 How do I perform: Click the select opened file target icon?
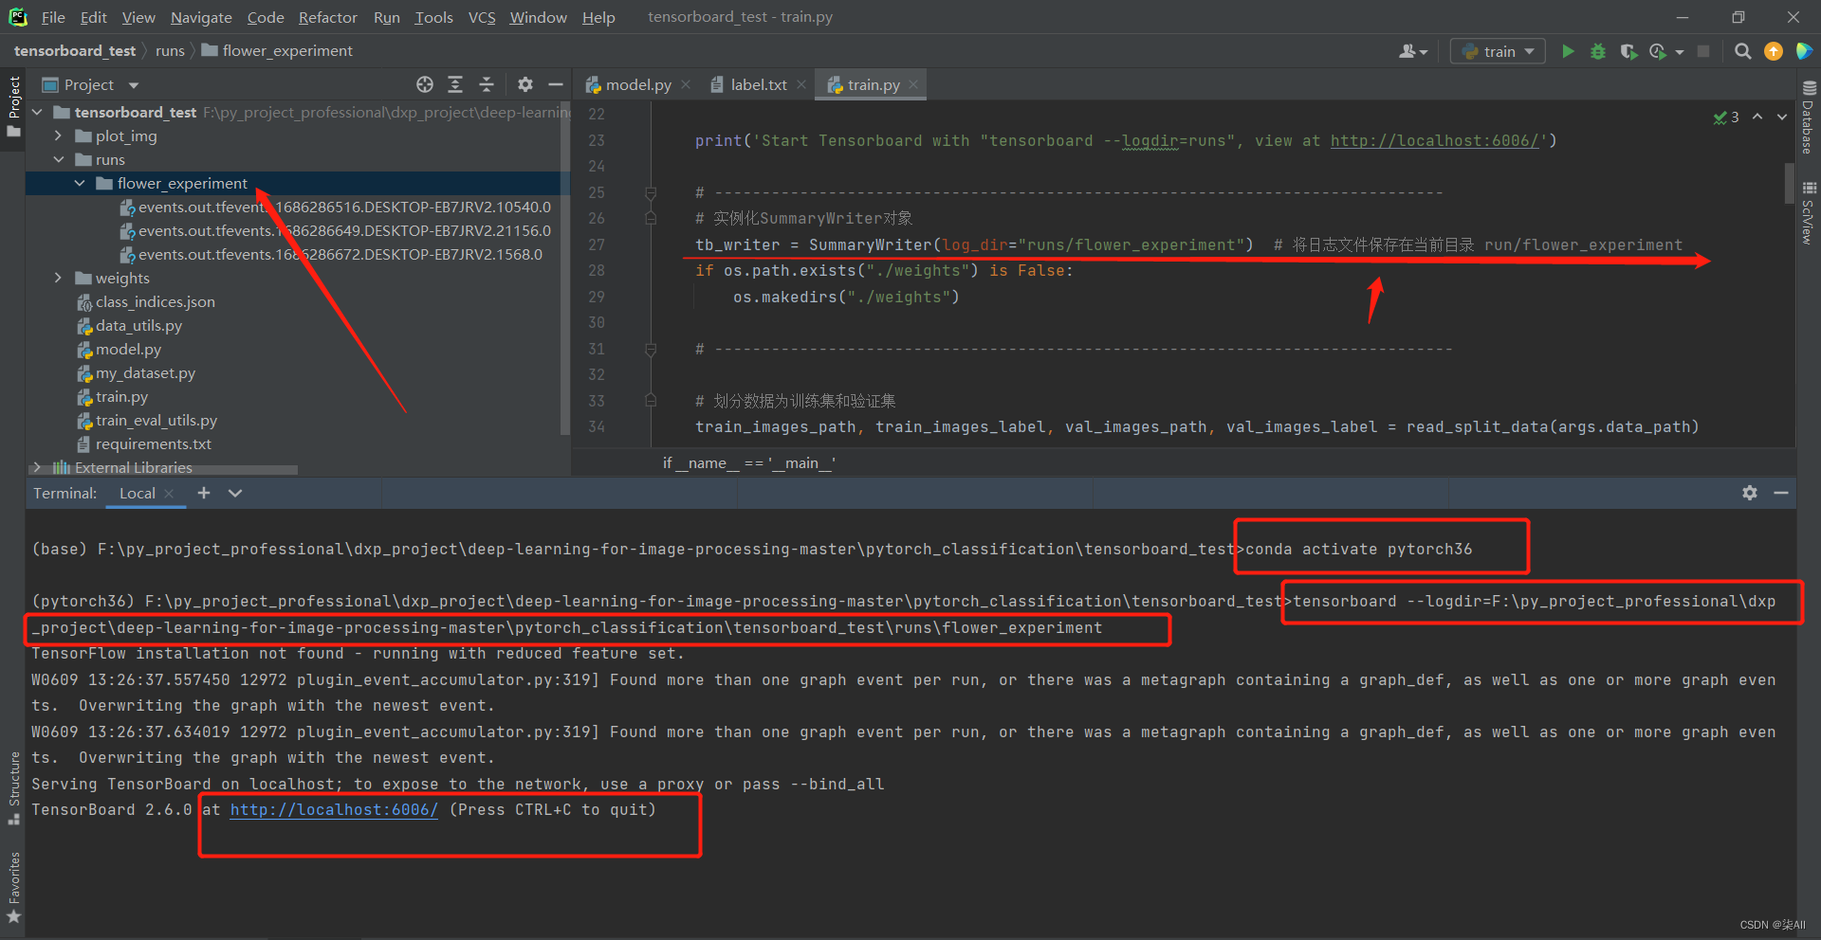click(425, 84)
